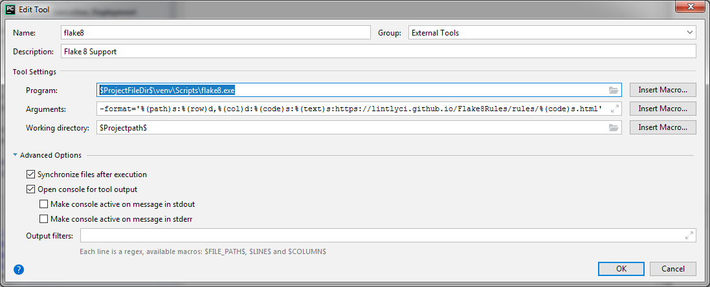The image size is (710, 287).
Task: Open the Group dropdown showing External Tools
Action: click(552, 33)
